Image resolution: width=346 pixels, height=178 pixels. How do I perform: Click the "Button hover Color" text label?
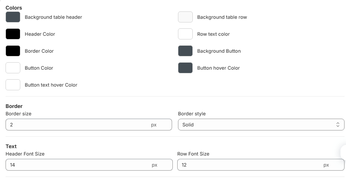(x=218, y=68)
